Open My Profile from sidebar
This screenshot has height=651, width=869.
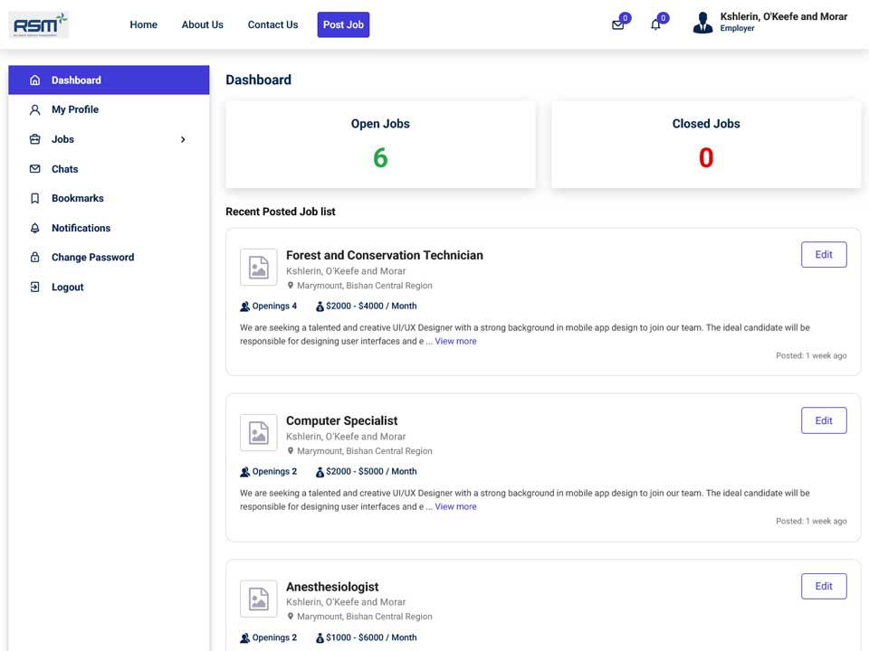tap(109, 109)
